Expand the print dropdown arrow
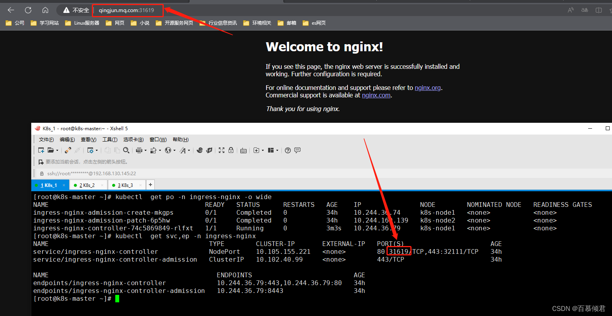This screenshot has height=316, width=612. click(x=145, y=150)
